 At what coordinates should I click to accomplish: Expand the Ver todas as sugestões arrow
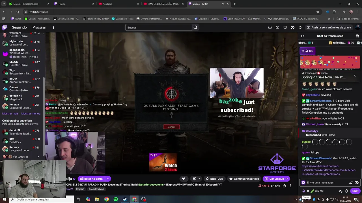(x=38, y=157)
